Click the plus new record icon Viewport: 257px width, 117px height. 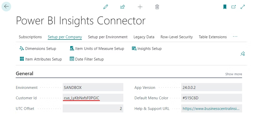(140, 7)
